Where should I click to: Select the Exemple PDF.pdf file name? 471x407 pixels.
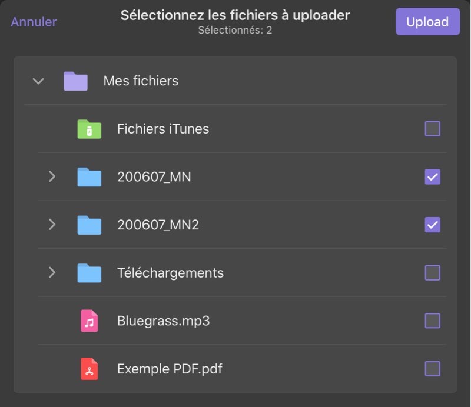click(x=170, y=369)
